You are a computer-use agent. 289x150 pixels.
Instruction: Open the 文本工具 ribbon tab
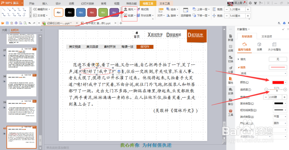[x=165, y=3]
